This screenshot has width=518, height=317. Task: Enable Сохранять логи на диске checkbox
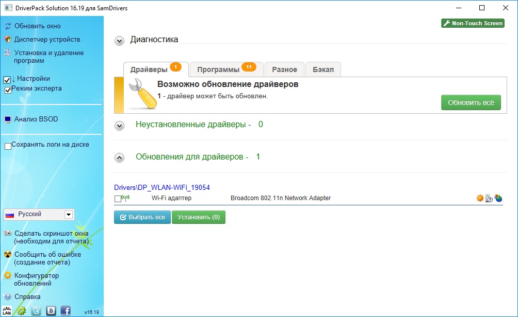(8, 146)
